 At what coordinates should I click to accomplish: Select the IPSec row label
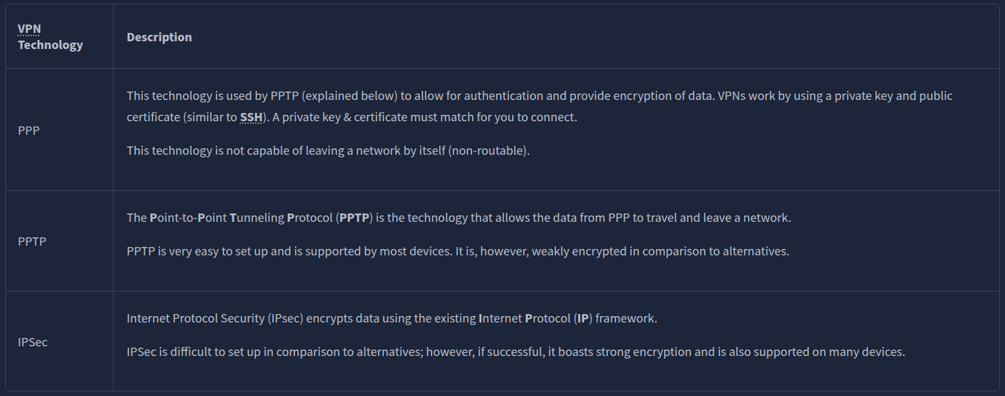pyautogui.click(x=33, y=342)
